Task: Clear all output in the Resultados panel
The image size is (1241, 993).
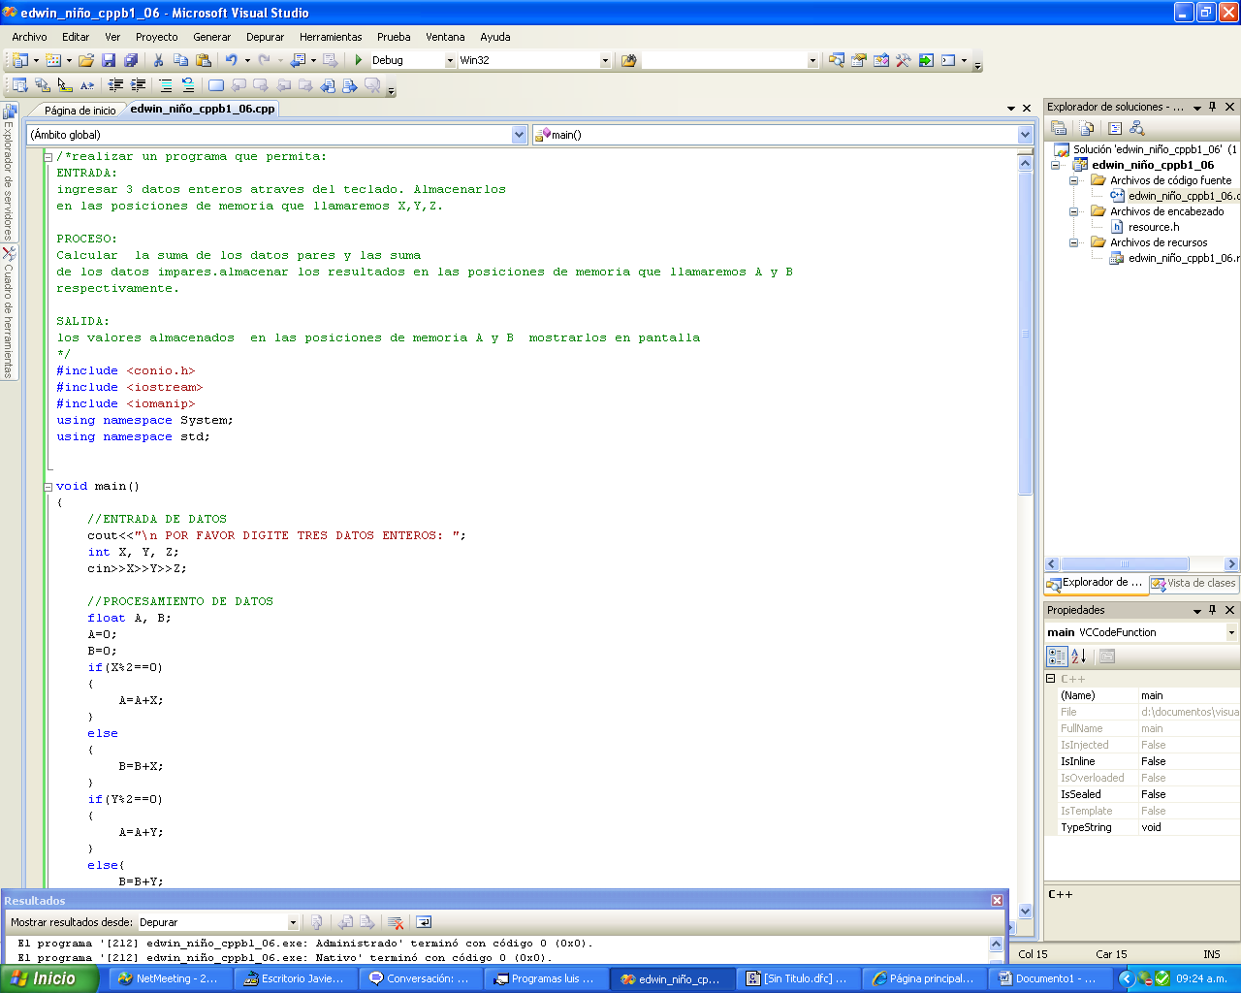Action: 396,922
